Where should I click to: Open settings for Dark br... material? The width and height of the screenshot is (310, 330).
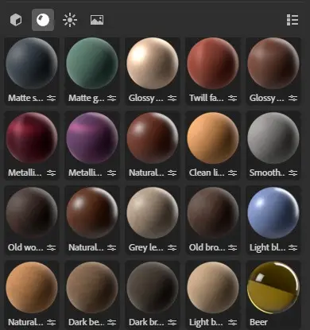(172, 323)
